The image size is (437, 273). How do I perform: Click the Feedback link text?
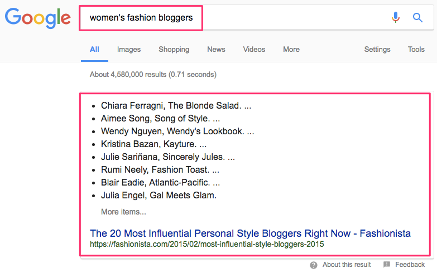410,265
